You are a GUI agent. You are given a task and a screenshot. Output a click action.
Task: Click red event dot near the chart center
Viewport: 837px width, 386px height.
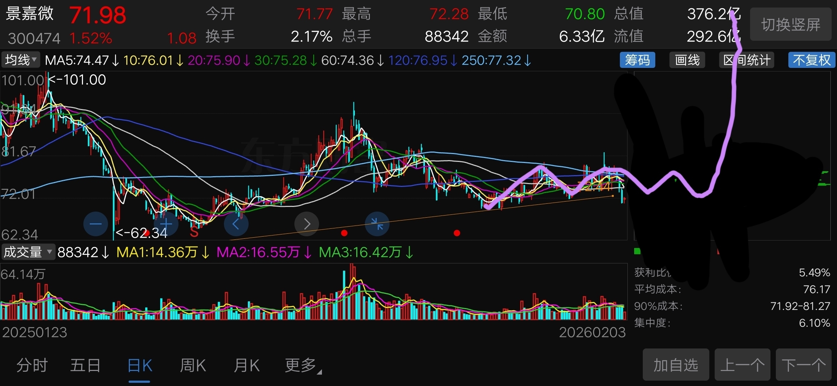point(344,233)
